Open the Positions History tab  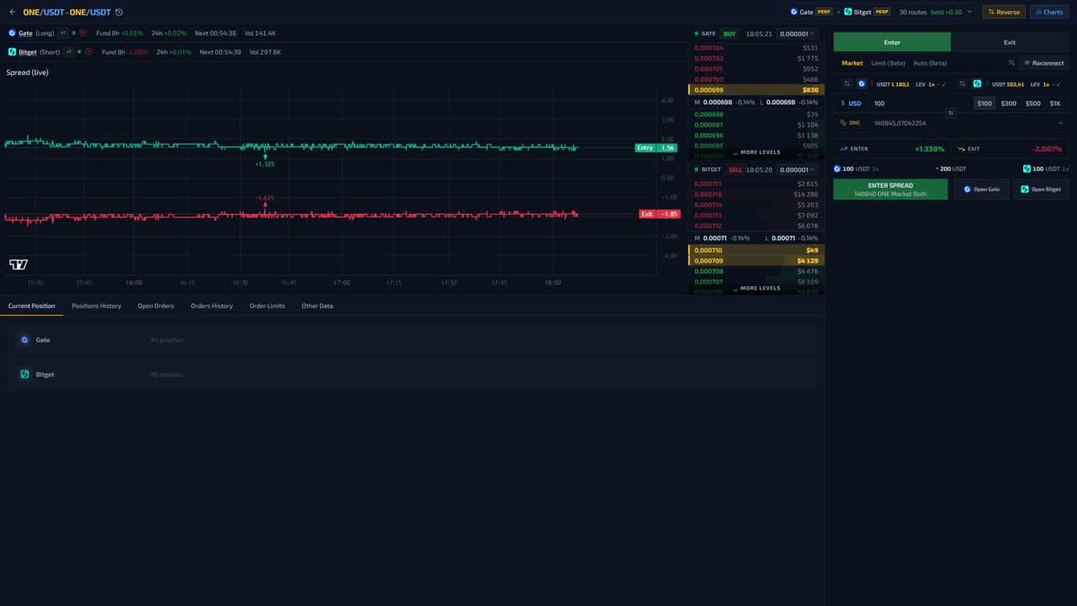pyautogui.click(x=96, y=306)
